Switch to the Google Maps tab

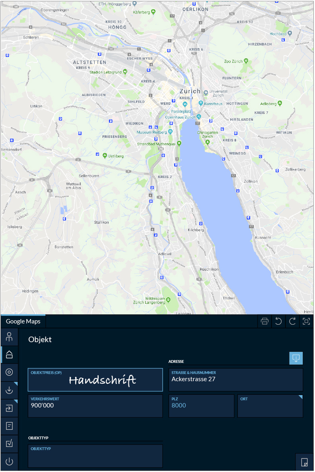click(23, 321)
